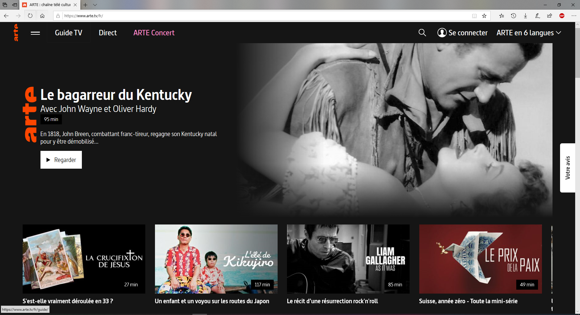Screen dimensions: 580x315
Task: Open La Crucifixion de Jésus thumbnail
Action: coord(84,259)
